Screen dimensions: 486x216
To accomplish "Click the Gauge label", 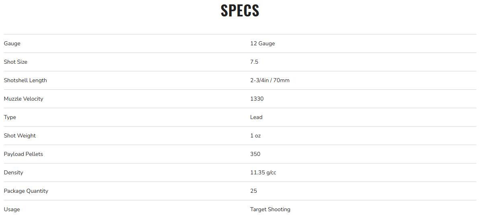I will [12, 43].
